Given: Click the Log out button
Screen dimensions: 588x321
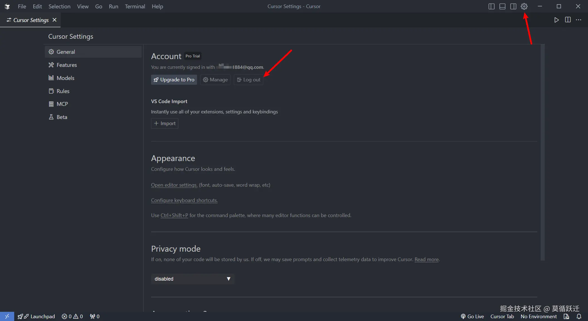Looking at the screenshot, I should point(248,80).
